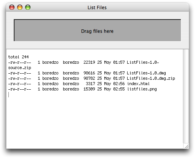Click the ListFiles-1.0.dmg filename
The width and height of the screenshot is (195, 158).
click(x=146, y=73)
